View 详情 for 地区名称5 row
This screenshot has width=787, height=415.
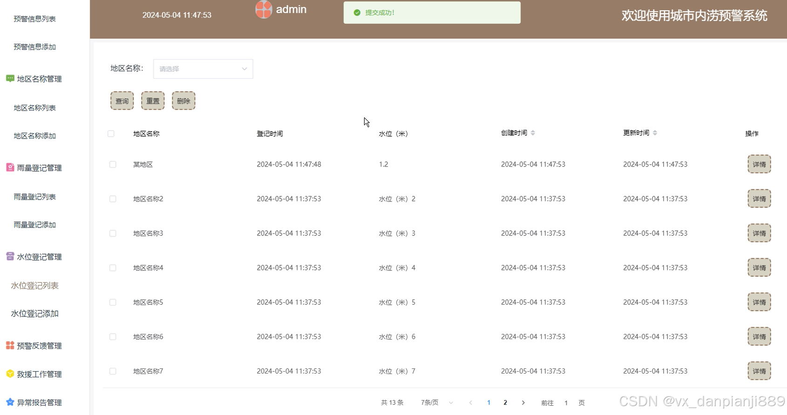click(x=759, y=302)
